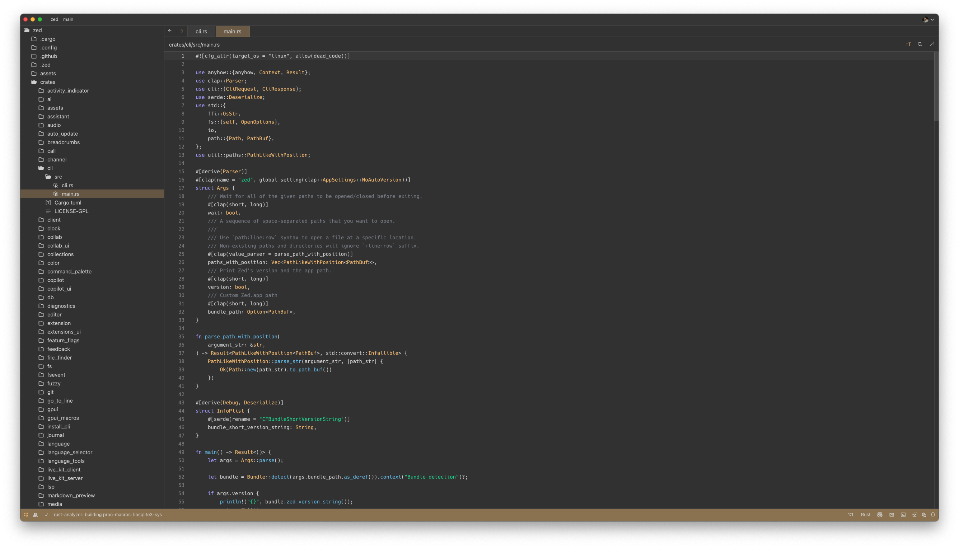Click the editor vertical scrollbar thumb

(x=936, y=86)
